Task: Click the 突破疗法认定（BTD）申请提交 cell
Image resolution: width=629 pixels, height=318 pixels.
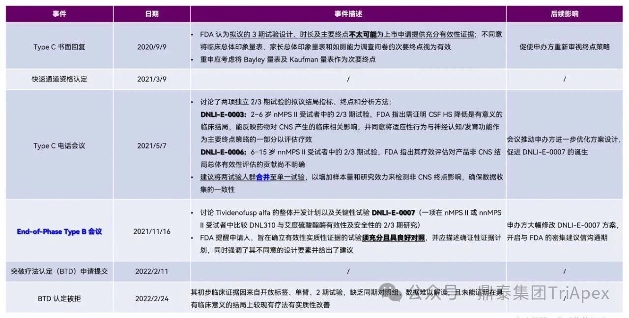Action: click(x=59, y=271)
